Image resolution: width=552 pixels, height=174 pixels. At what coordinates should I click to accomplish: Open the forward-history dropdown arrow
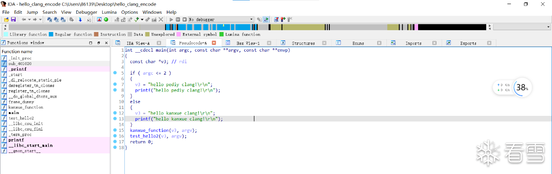tap(40, 20)
